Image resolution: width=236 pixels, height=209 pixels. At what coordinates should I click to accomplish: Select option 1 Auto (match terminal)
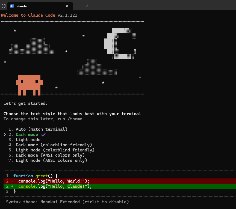(38, 129)
